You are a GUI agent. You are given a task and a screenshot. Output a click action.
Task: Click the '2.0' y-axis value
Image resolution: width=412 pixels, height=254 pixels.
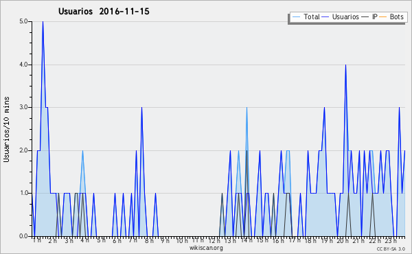pyautogui.click(x=23, y=150)
